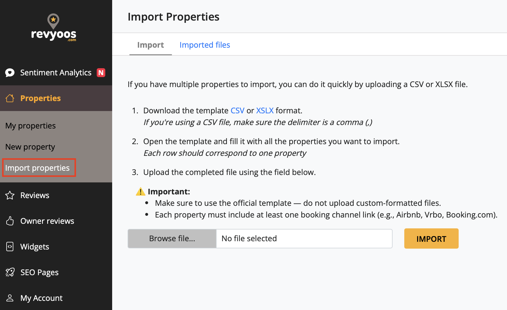
Task: Click the Reviews star icon
Action: (10, 195)
